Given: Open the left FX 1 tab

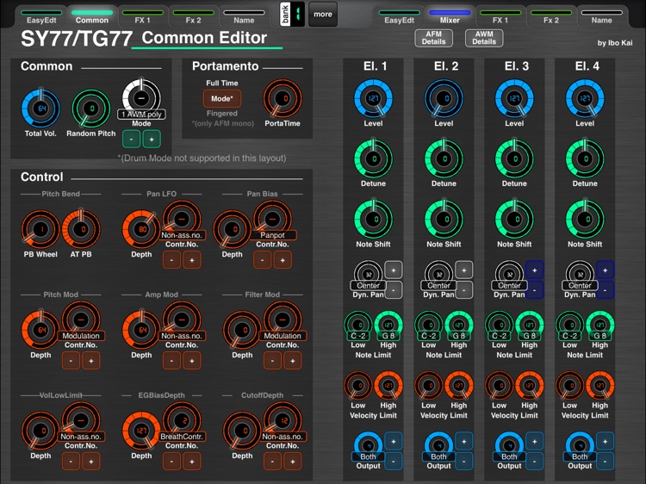Looking at the screenshot, I should (x=142, y=16).
